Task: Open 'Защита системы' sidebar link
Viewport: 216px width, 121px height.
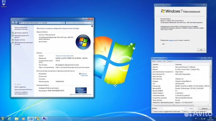Action: tap(20, 40)
